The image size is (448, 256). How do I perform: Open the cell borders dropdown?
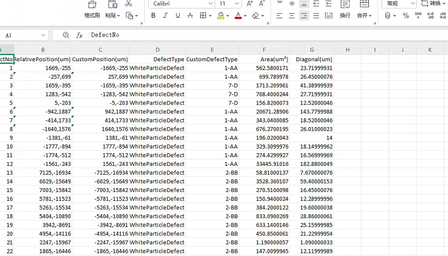pos(209,15)
